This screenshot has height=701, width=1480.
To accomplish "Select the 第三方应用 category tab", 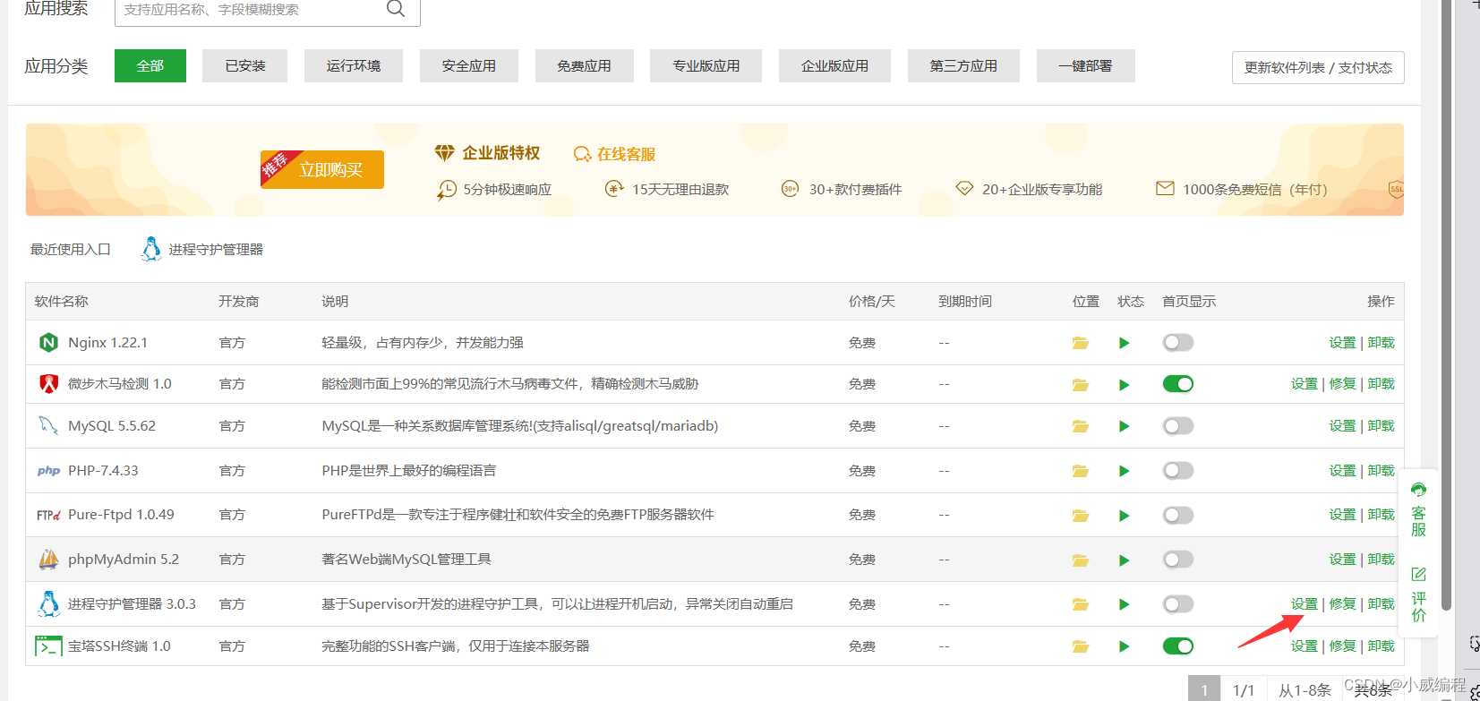I will 963,65.
